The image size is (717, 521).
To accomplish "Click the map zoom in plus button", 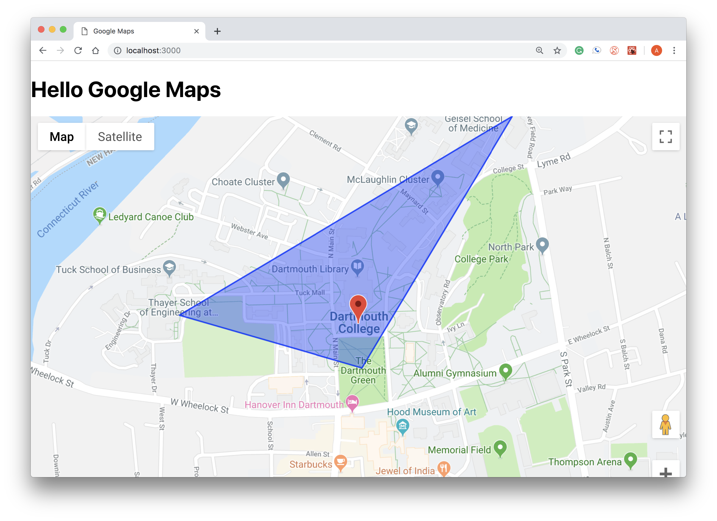I will [665, 472].
